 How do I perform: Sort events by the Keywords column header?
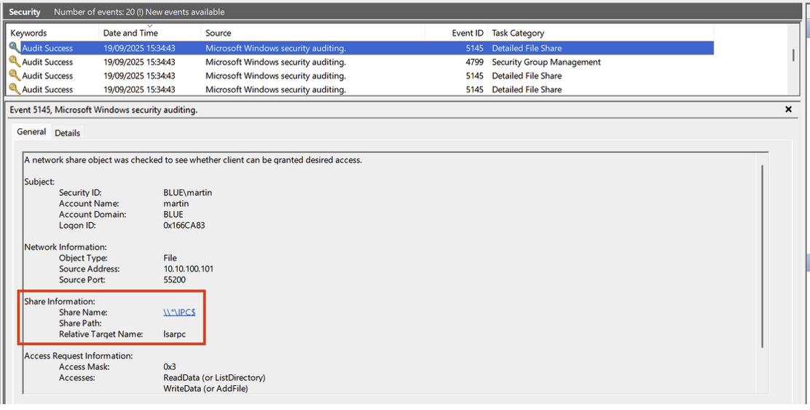click(29, 33)
